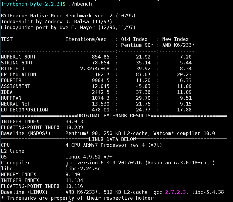Click the L2 Cache label
The width and height of the screenshot is (233, 202).
pos(13,151)
